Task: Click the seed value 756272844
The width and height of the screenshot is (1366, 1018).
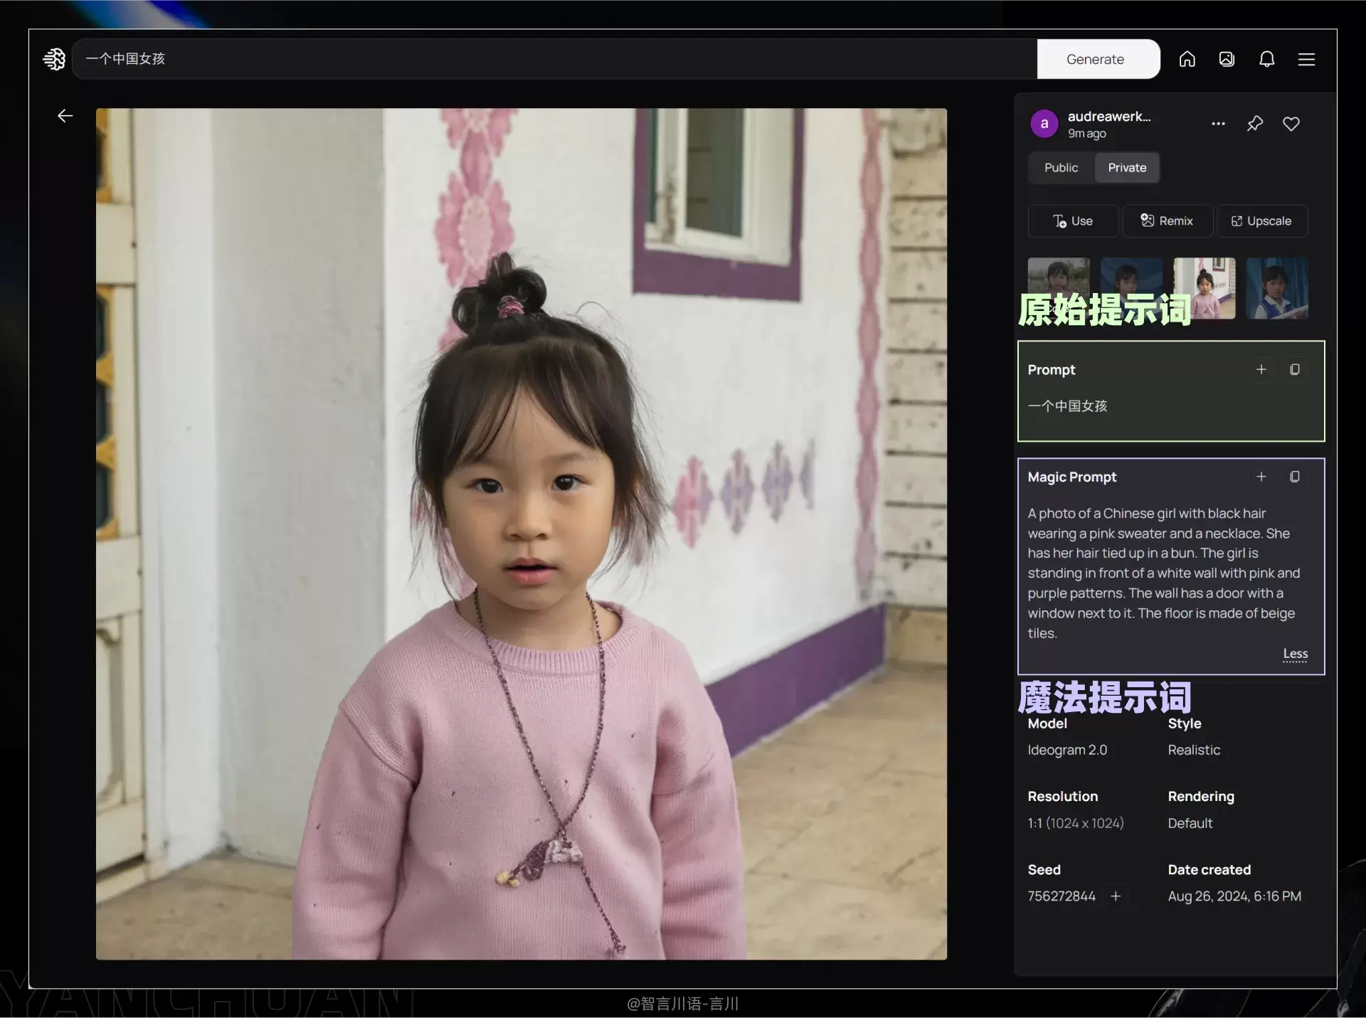Action: tap(1061, 896)
